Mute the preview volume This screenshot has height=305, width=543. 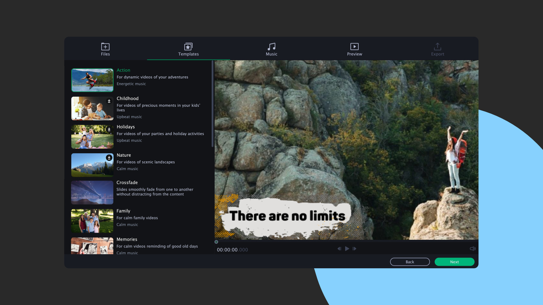(473, 249)
